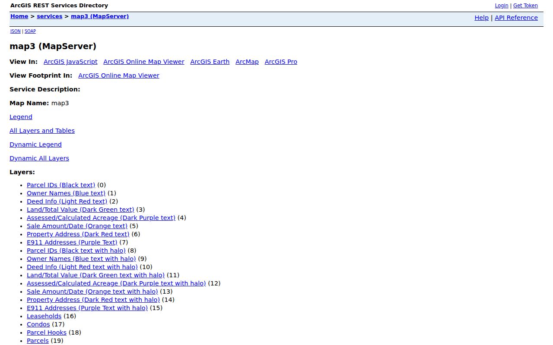Image resolution: width=553 pixels, height=345 pixels.
Task: View the SOAP format link
Action: tap(30, 31)
